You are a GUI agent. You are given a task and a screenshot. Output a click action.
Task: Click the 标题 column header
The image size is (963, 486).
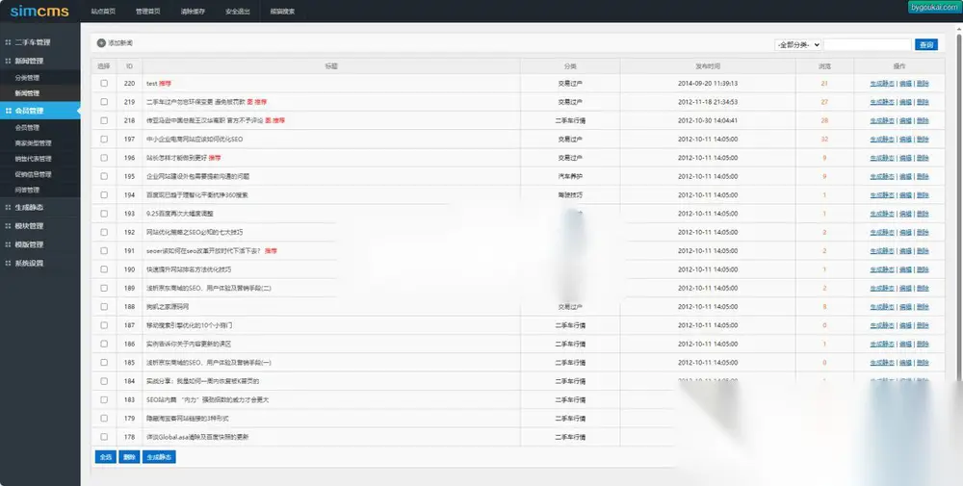click(331, 66)
